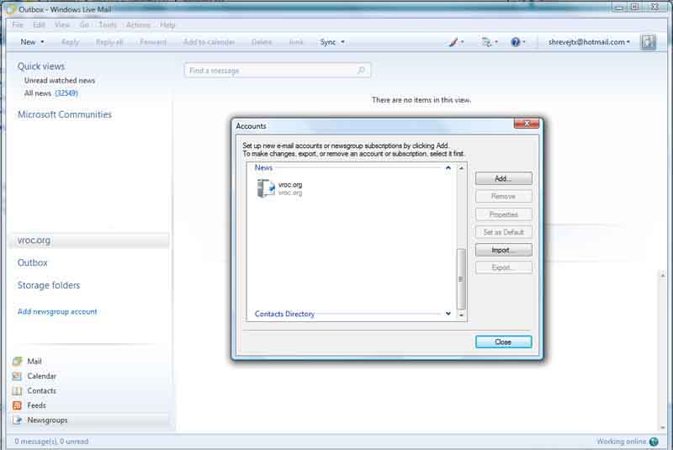This screenshot has height=450, width=673.
Task: Click the Add newsgroup account link
Action: 57,311
